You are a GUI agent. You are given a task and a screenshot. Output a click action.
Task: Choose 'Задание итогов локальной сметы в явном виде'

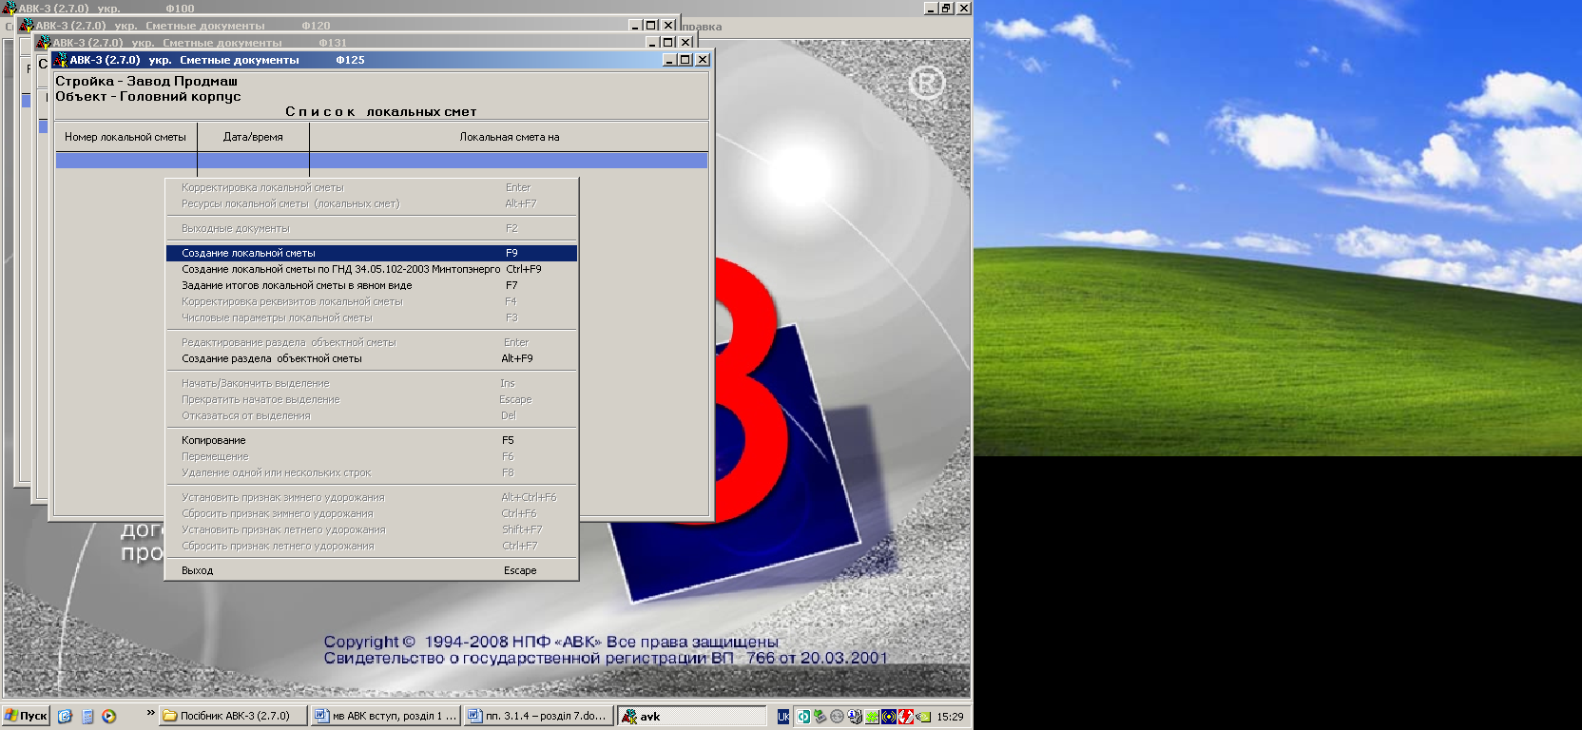click(371, 285)
